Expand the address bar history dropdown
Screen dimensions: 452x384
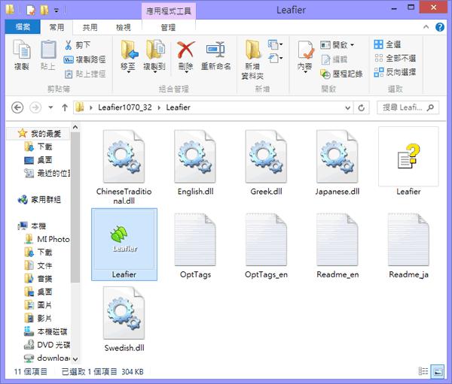pos(347,108)
